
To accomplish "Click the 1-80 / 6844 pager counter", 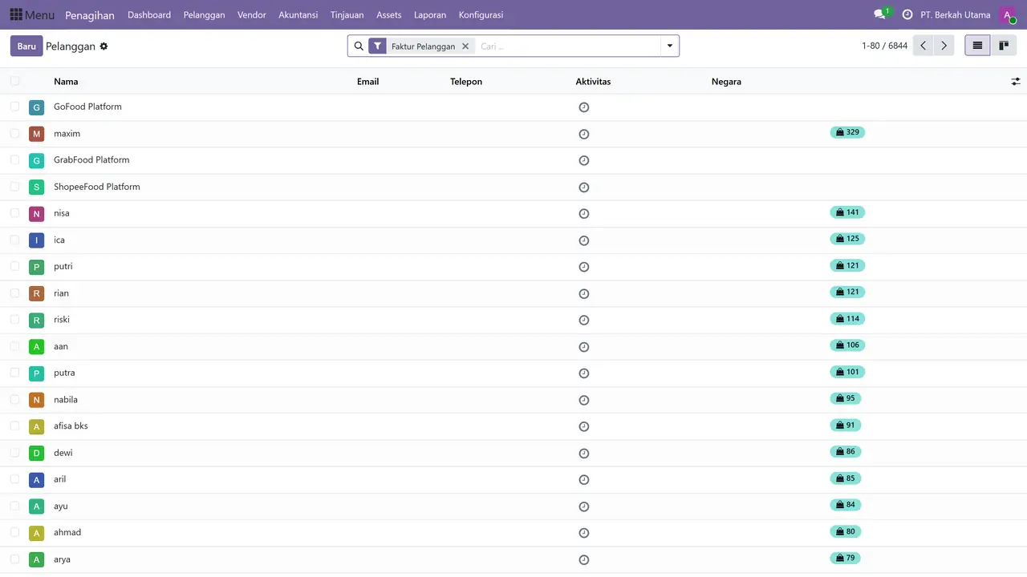I will point(884,46).
